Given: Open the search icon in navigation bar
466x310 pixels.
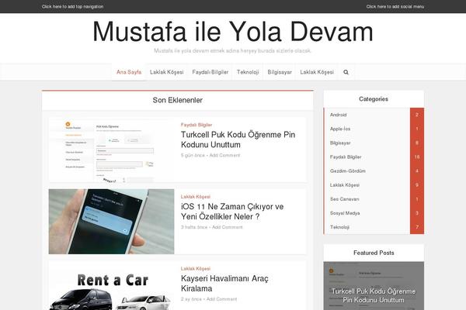Looking at the screenshot, I should tap(346, 72).
